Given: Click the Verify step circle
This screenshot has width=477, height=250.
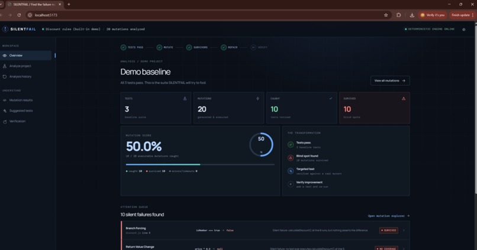Looking at the screenshot, I should [x=253, y=47].
